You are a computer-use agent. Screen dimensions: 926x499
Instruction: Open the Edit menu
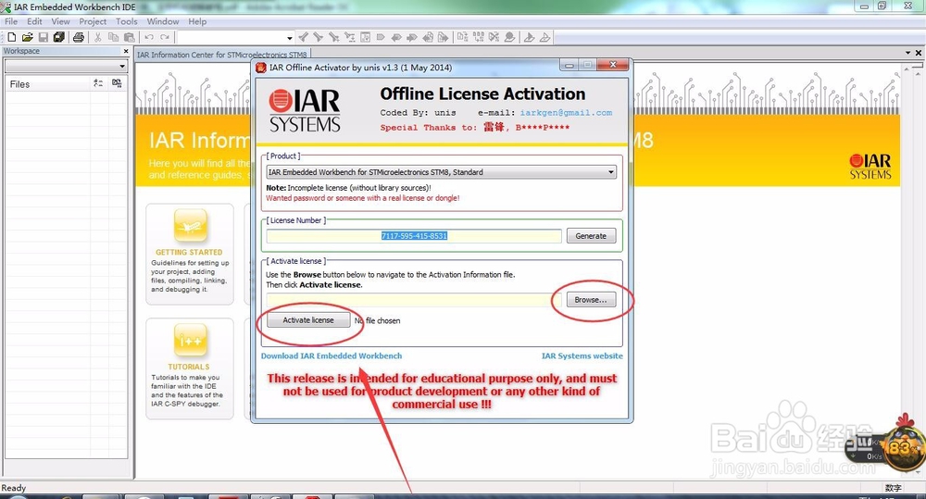pyautogui.click(x=34, y=21)
